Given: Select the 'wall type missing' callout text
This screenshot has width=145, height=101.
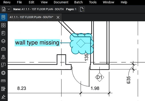Looking at the screenshot, I should coord(37,43).
